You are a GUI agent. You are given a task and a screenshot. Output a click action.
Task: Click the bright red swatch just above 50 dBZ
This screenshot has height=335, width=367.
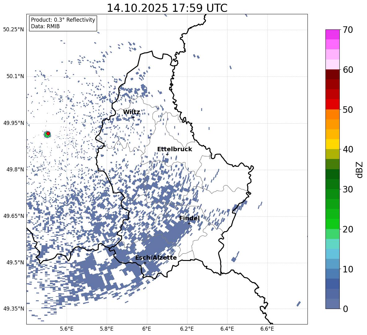pos(333,104)
